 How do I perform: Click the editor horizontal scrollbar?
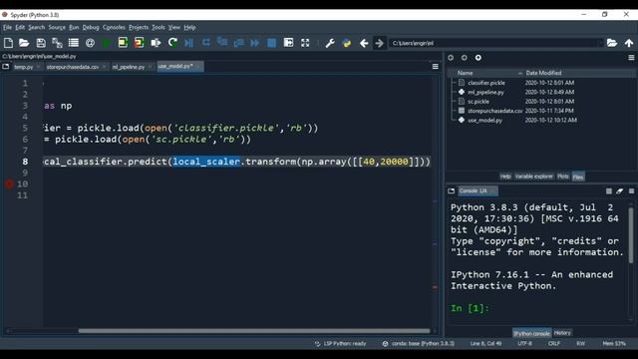pyautogui.click(x=254, y=331)
